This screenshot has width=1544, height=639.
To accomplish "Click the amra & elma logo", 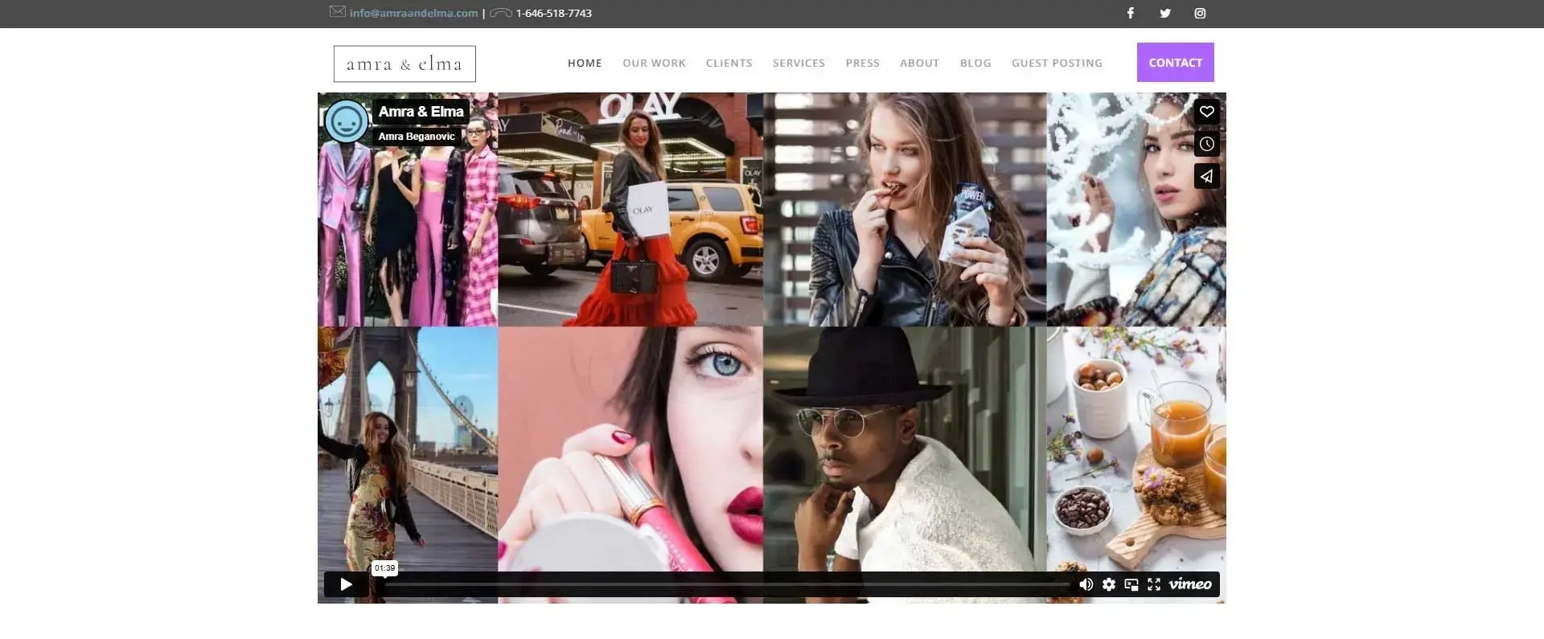I will click(404, 63).
